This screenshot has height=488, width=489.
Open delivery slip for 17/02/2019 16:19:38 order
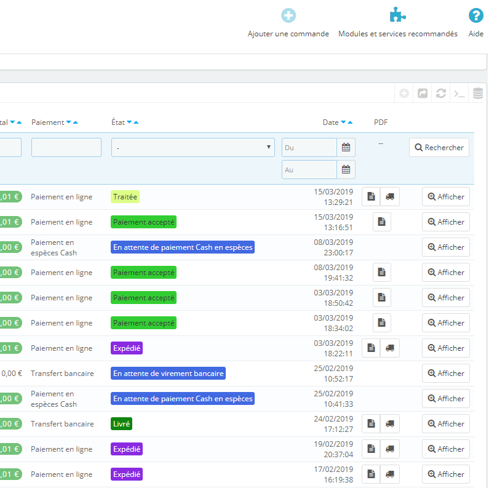point(390,474)
